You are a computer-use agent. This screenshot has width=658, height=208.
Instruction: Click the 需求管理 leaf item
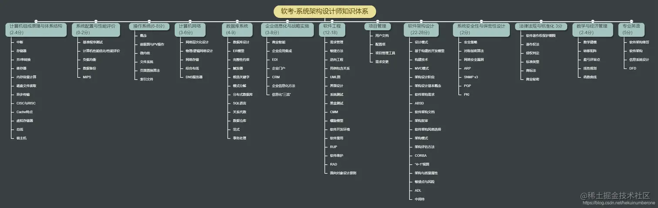click(336, 42)
